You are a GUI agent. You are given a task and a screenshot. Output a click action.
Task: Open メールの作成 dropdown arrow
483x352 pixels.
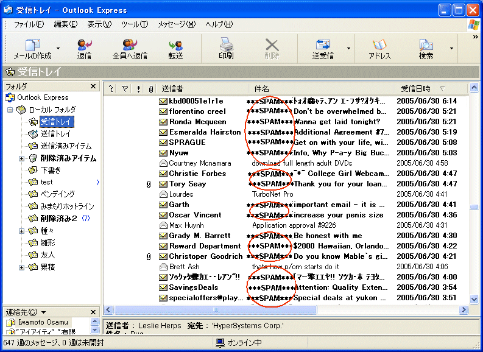(x=58, y=48)
